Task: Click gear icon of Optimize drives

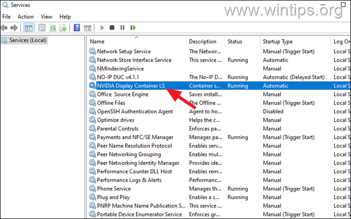Action: tap(92, 120)
